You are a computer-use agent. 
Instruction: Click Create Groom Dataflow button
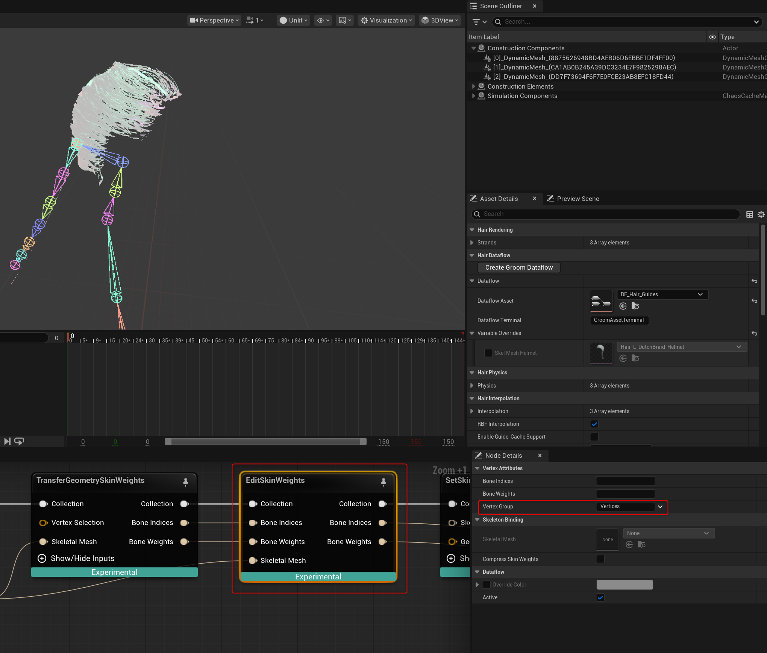(x=518, y=267)
